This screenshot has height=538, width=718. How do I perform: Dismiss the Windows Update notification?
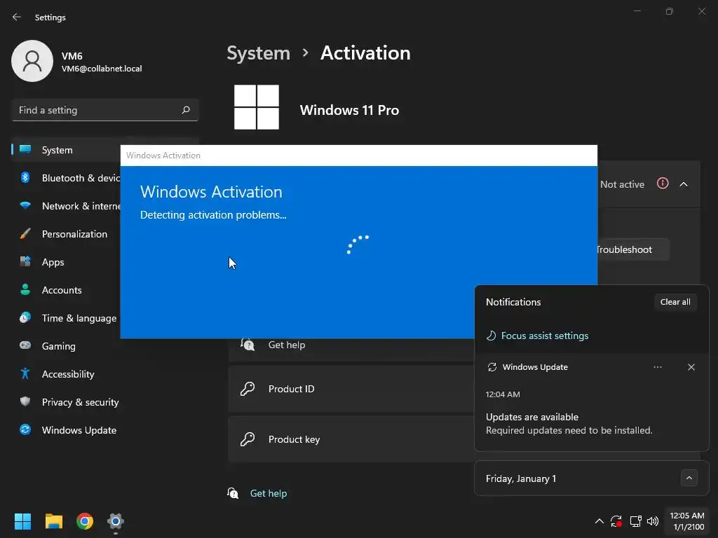(691, 367)
